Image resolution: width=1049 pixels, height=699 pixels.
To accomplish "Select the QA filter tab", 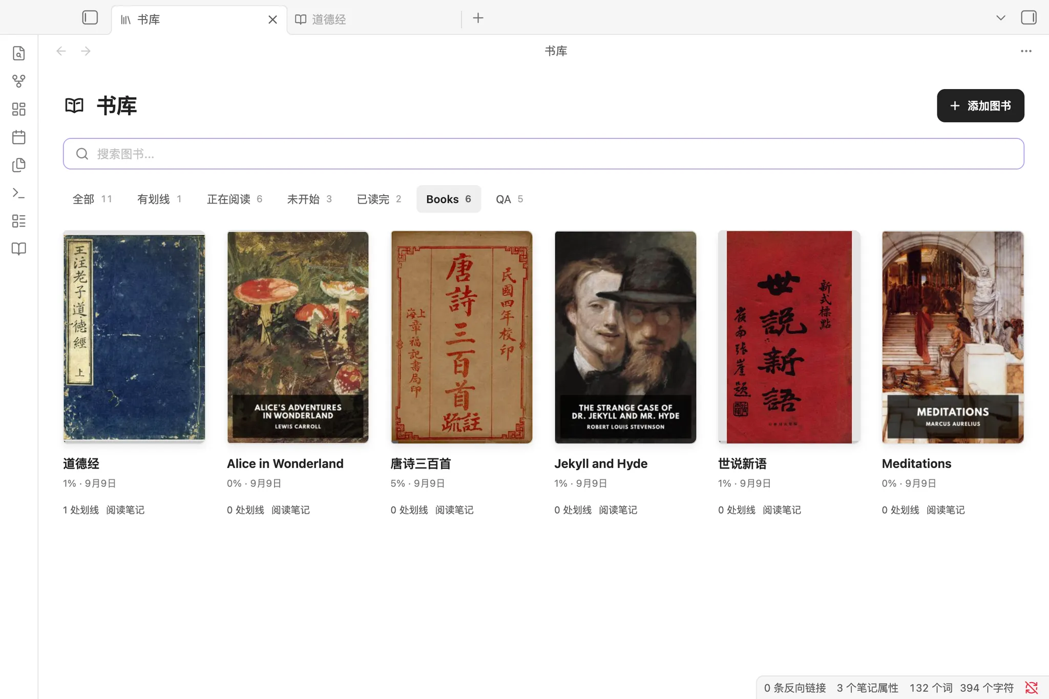I will [x=509, y=199].
